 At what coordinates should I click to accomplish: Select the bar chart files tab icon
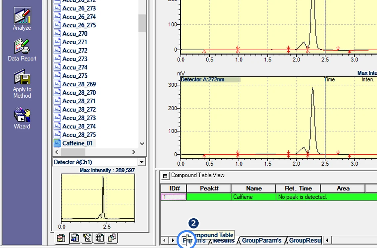(x=75, y=238)
